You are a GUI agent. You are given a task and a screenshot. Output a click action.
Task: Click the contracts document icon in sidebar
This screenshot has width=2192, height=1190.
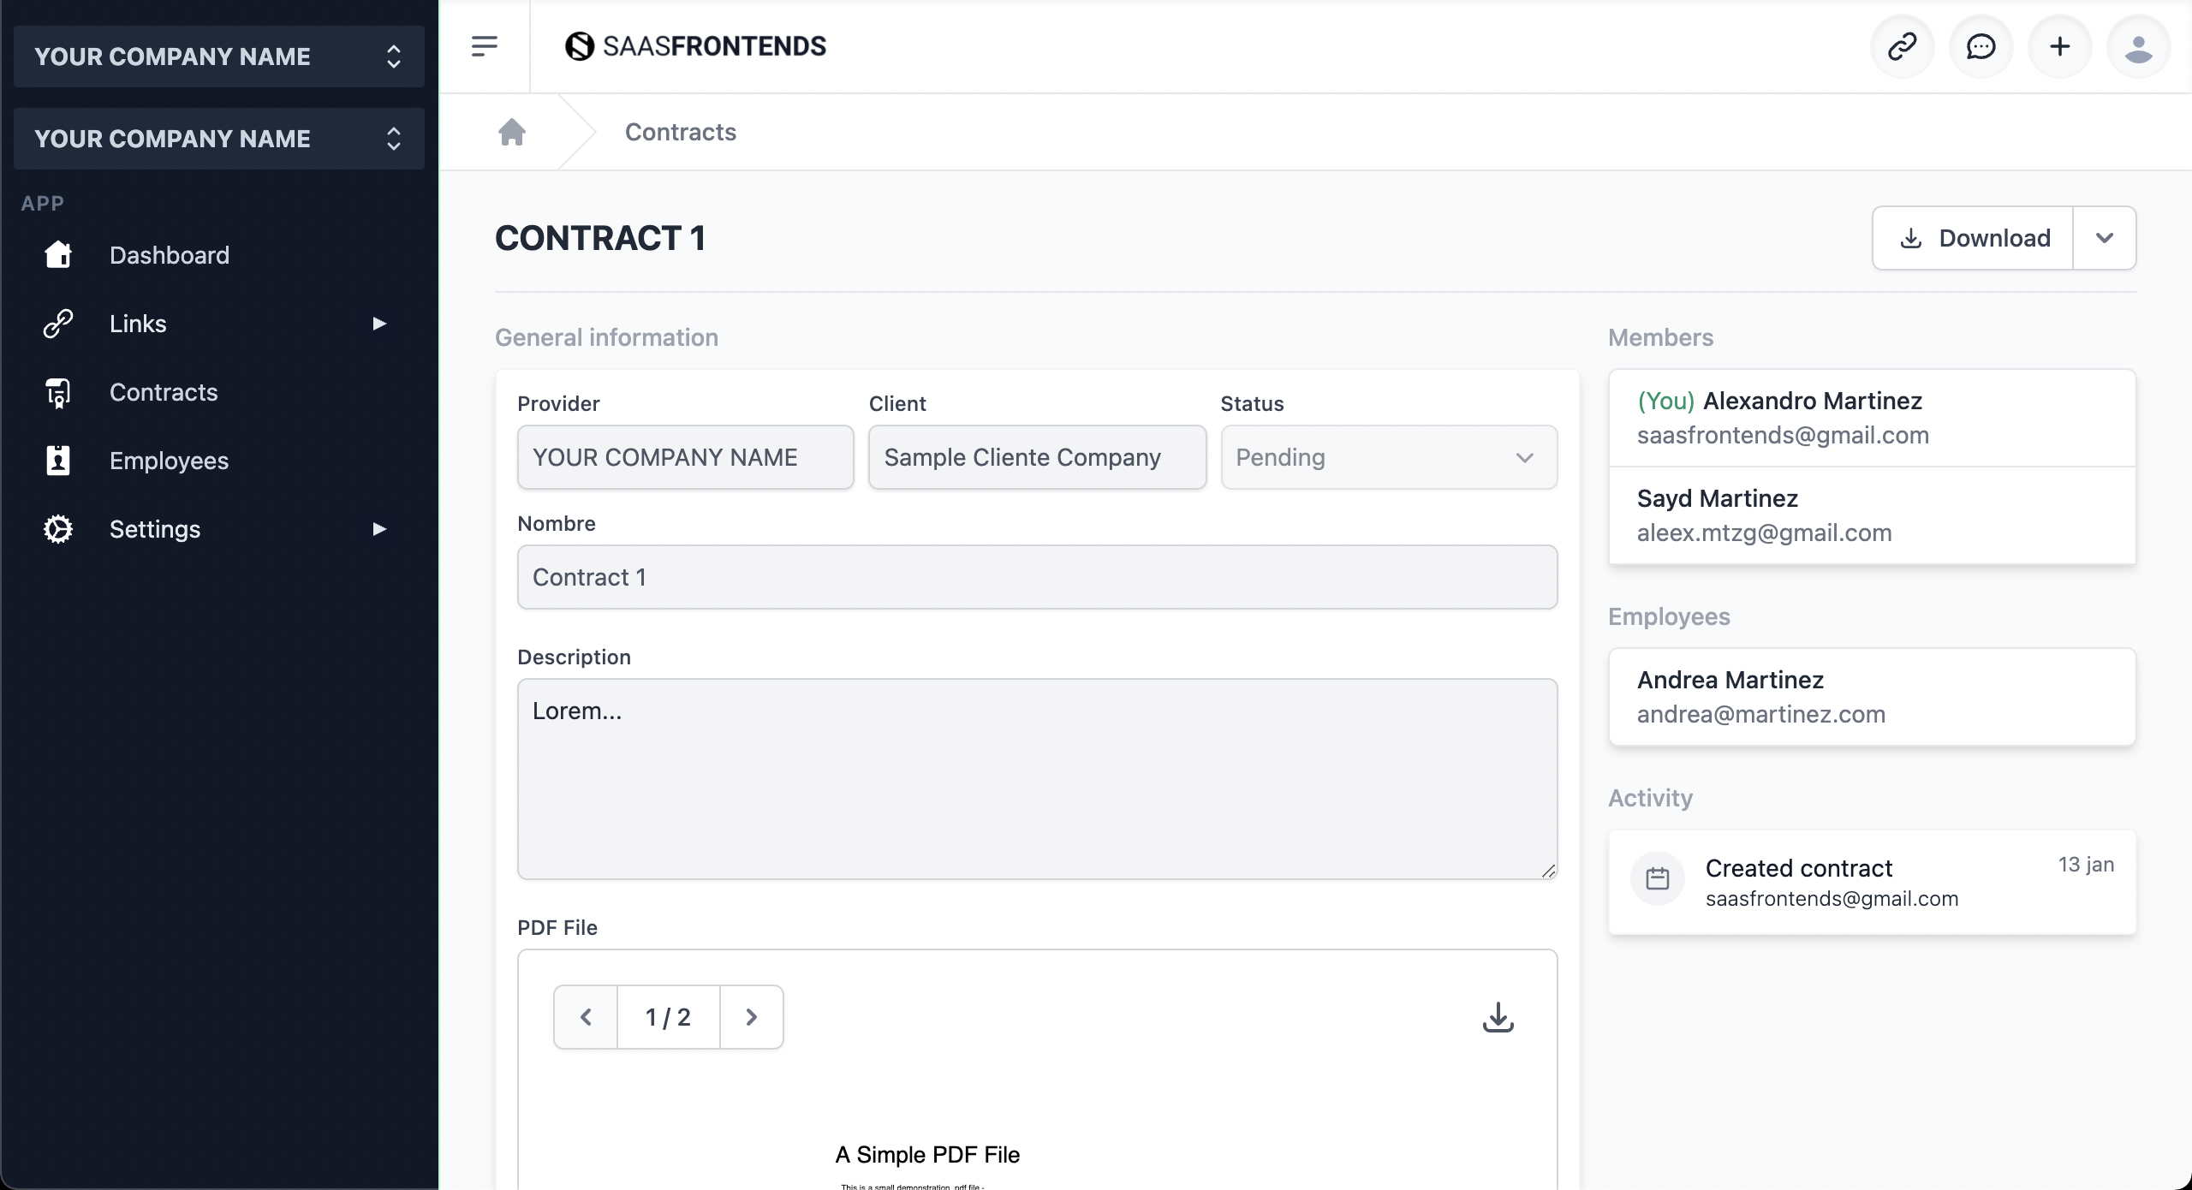(57, 391)
